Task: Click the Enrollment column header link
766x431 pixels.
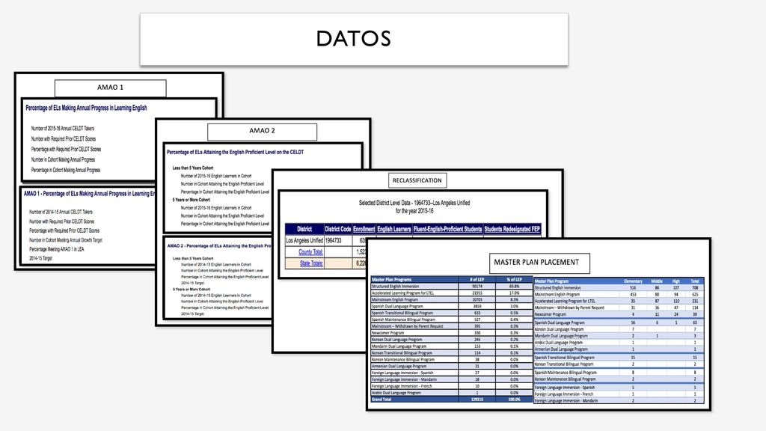Action: tap(364, 229)
